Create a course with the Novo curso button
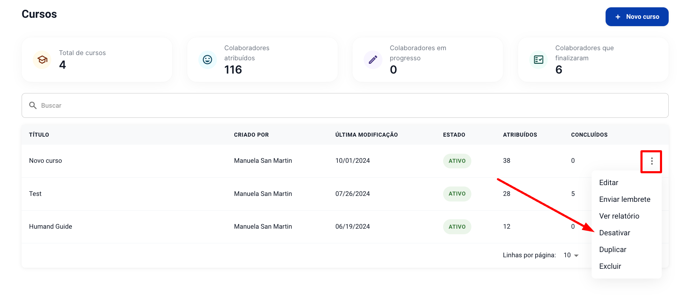The image size is (691, 297). [x=637, y=17]
